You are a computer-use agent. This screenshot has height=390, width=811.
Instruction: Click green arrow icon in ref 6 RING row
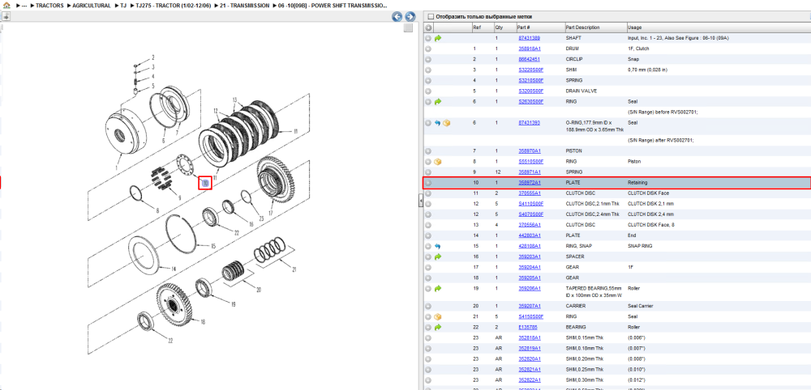point(438,102)
